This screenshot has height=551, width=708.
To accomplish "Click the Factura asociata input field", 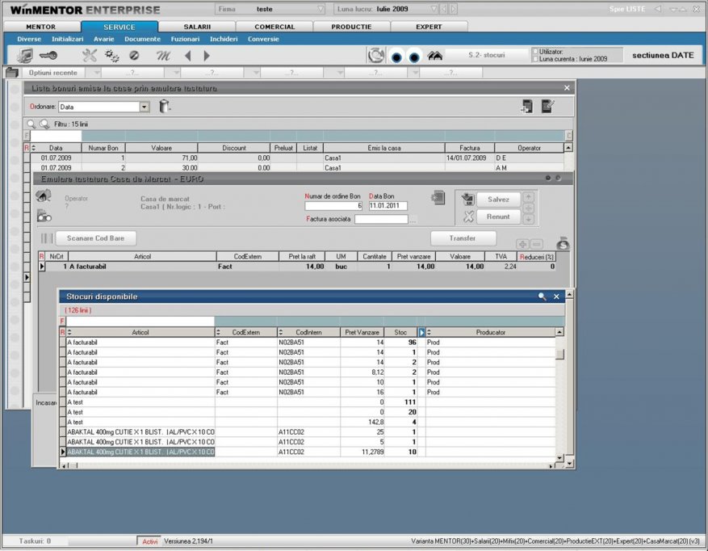I will click(x=381, y=219).
